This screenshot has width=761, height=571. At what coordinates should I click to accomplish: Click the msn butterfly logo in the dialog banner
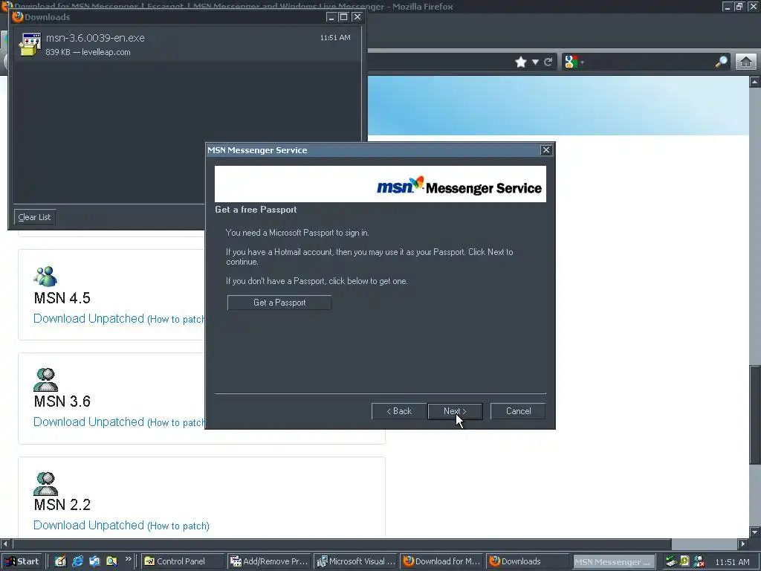401,185
